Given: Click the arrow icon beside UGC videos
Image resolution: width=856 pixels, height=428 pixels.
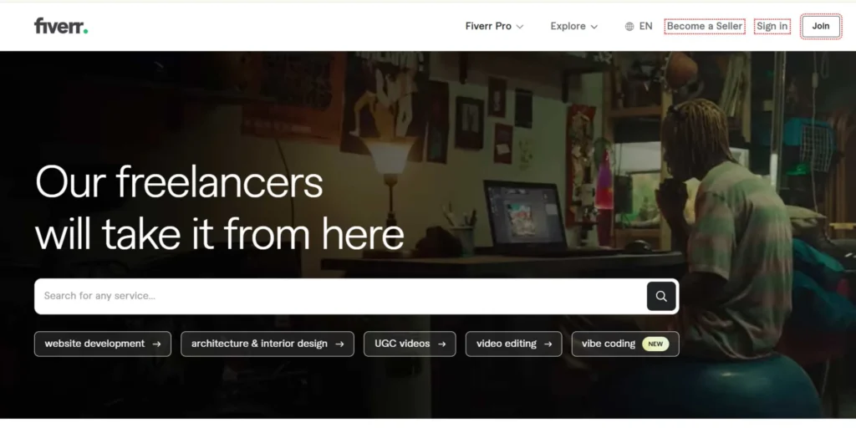Looking at the screenshot, I should click(x=441, y=344).
